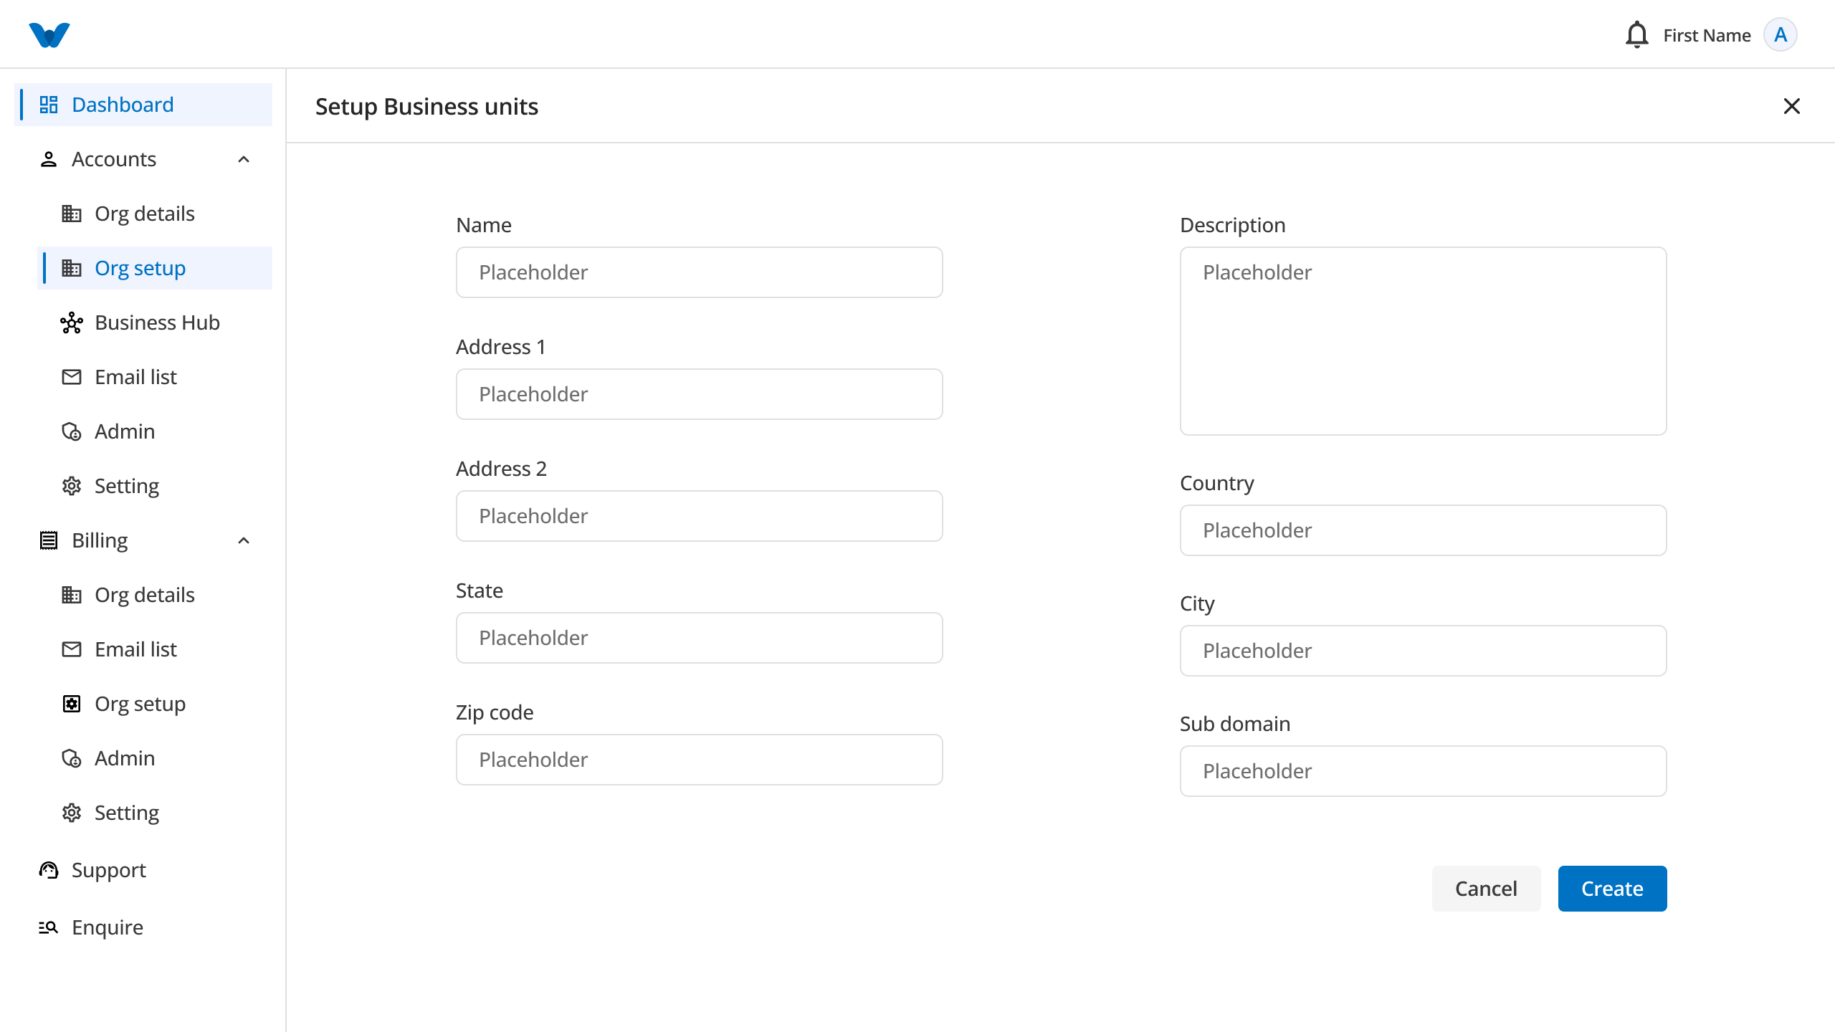Focus the State input field
Screen dimensions: 1835x1032
700,638
